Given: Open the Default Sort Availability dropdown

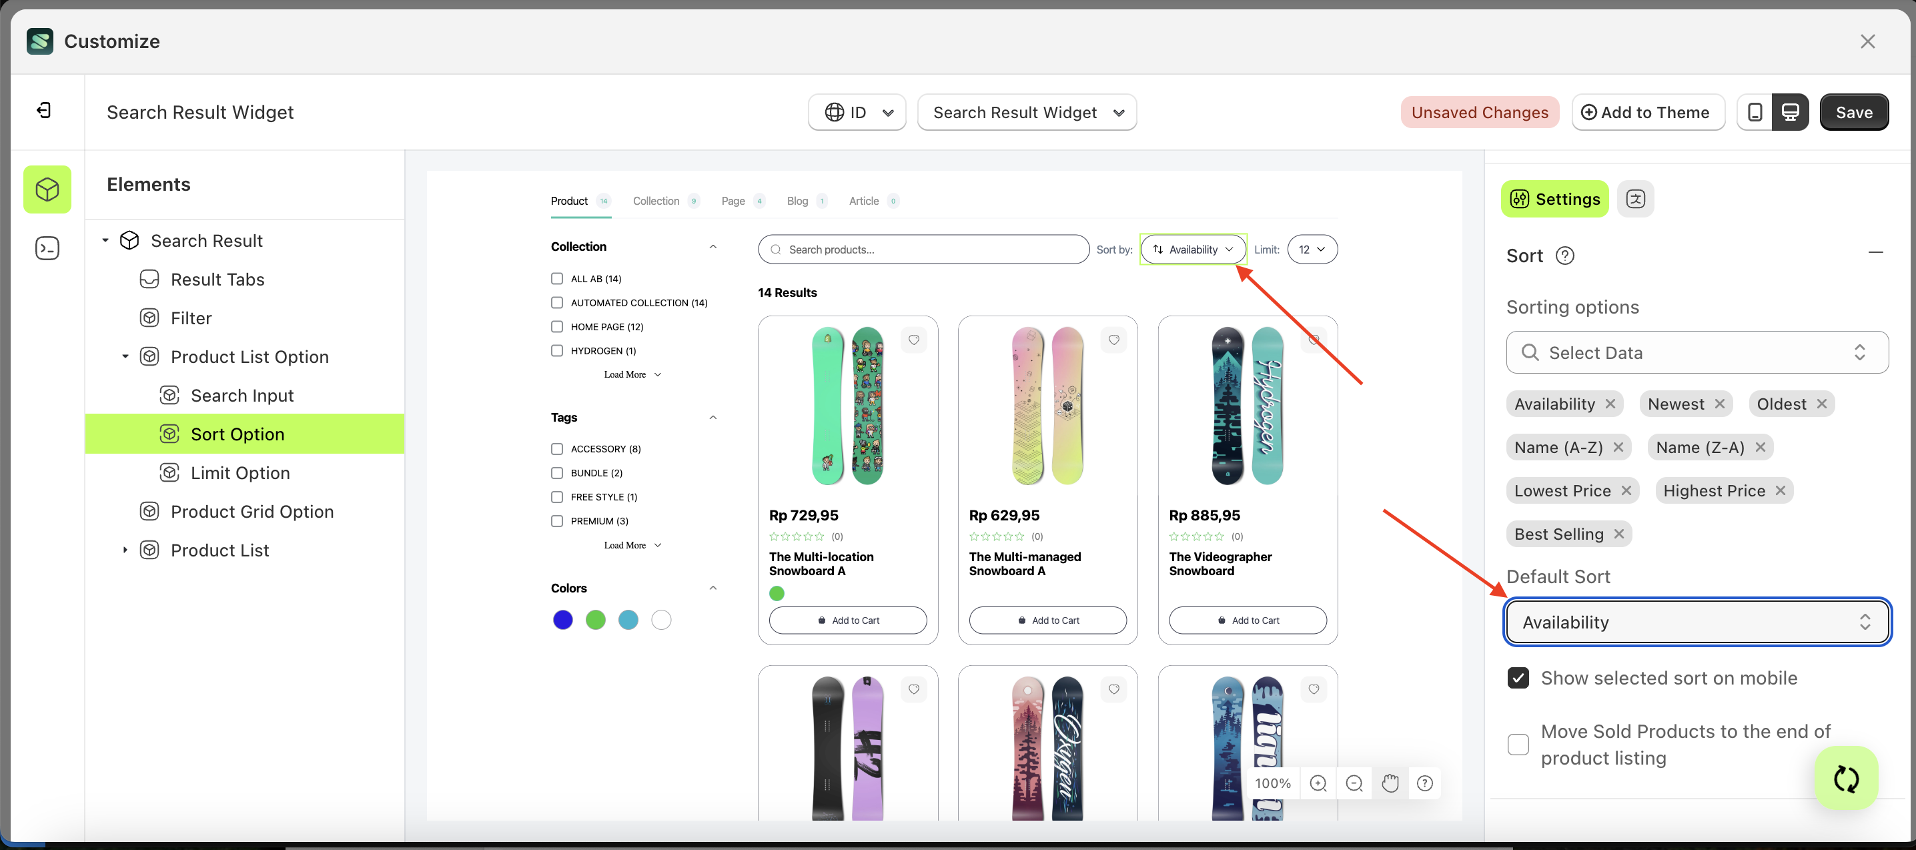Looking at the screenshot, I should (x=1697, y=622).
